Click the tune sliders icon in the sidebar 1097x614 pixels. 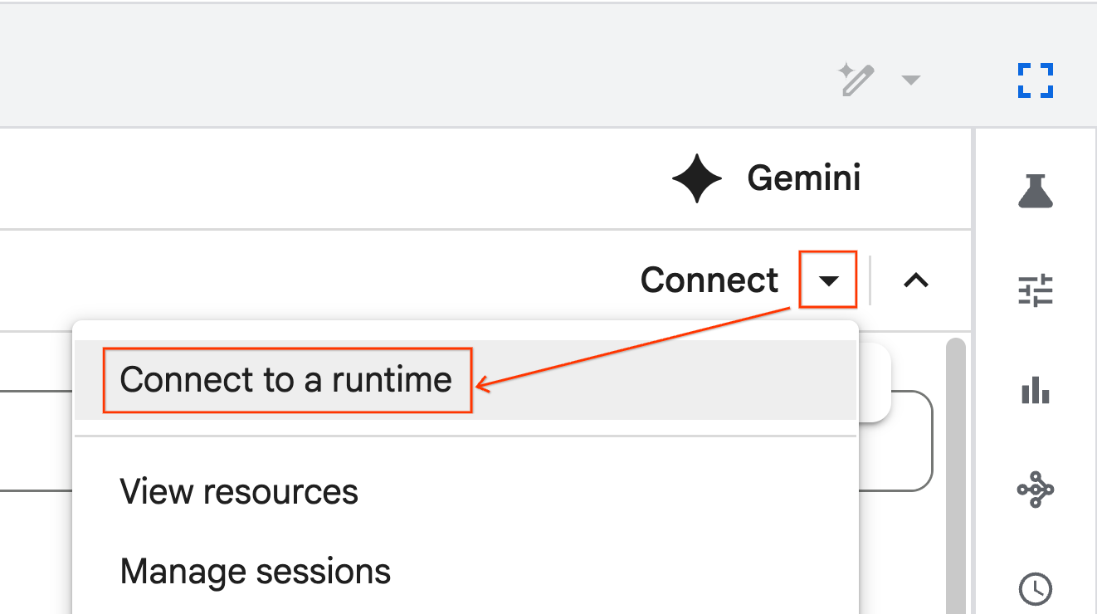(1036, 291)
